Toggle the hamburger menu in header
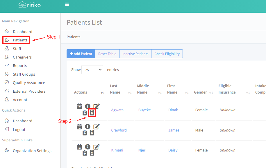Image resolution: width=266 pixels, height=168 pixels. click(x=67, y=4)
